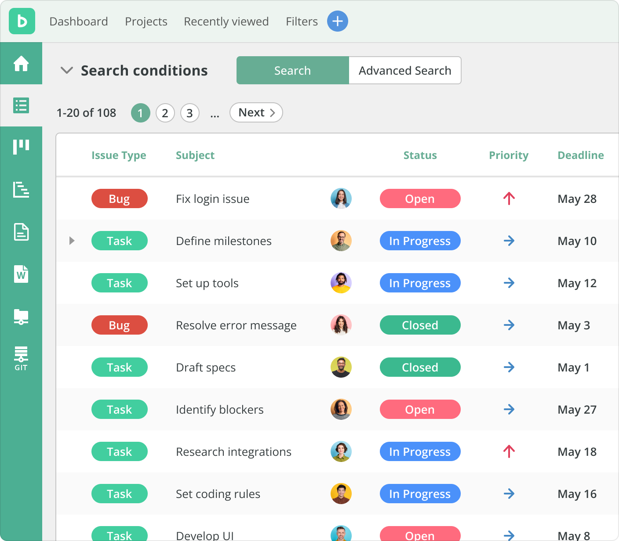Screen dimensions: 619x541
Task: Open the Documents sidebar icon
Action: pos(21,232)
